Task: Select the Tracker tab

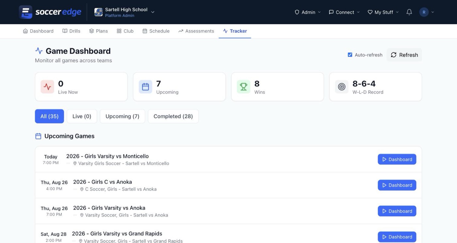Action: pos(235,31)
